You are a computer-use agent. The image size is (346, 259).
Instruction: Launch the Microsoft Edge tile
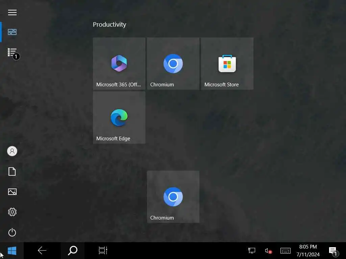pos(119,118)
